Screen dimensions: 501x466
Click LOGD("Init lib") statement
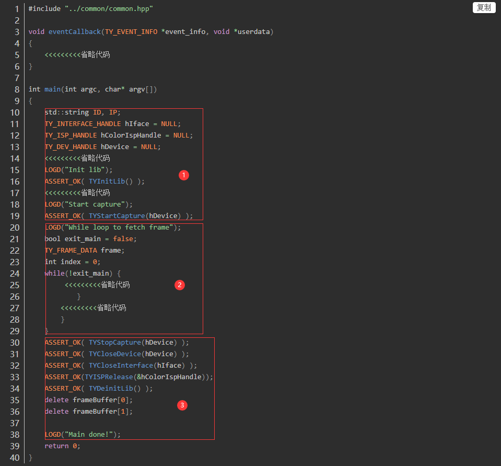[x=78, y=170]
